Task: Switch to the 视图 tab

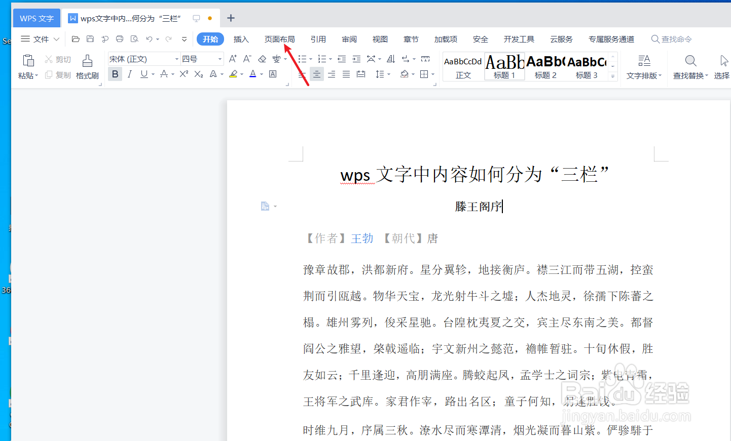Action: click(380, 39)
